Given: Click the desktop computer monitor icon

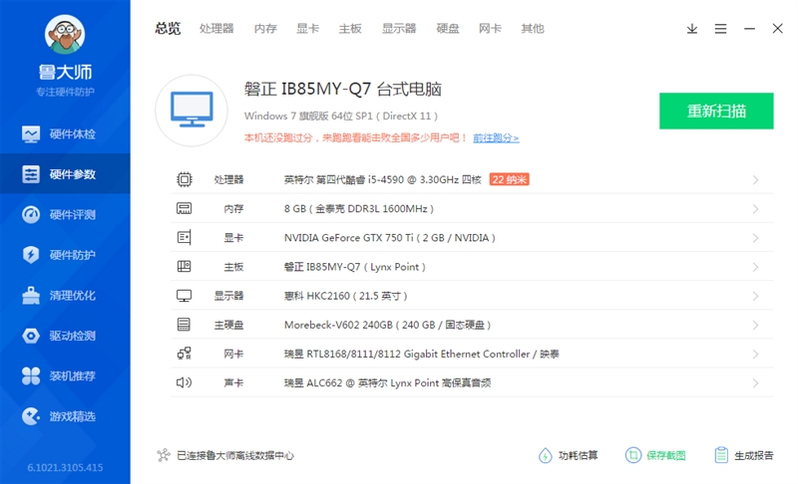Looking at the screenshot, I should tap(192, 111).
